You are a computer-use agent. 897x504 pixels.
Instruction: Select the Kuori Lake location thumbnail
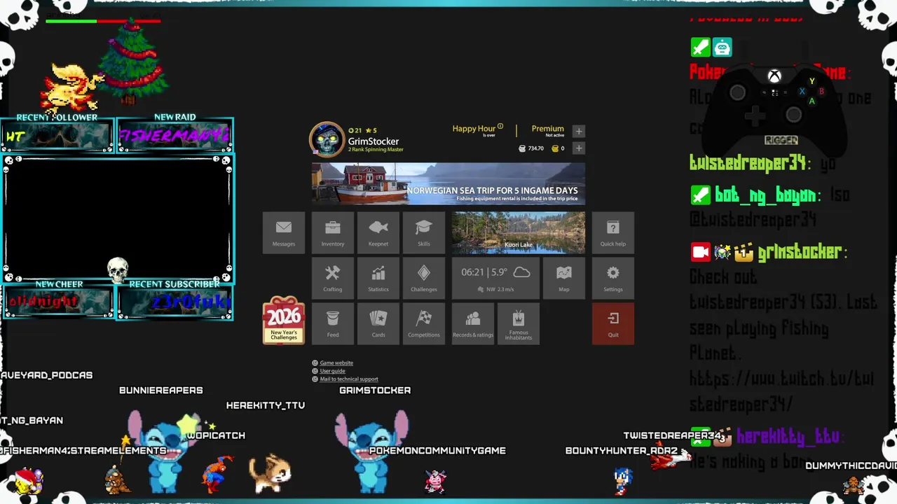point(519,232)
